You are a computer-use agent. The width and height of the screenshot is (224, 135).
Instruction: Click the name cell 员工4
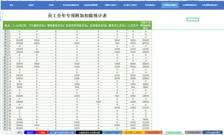coord(7,40)
